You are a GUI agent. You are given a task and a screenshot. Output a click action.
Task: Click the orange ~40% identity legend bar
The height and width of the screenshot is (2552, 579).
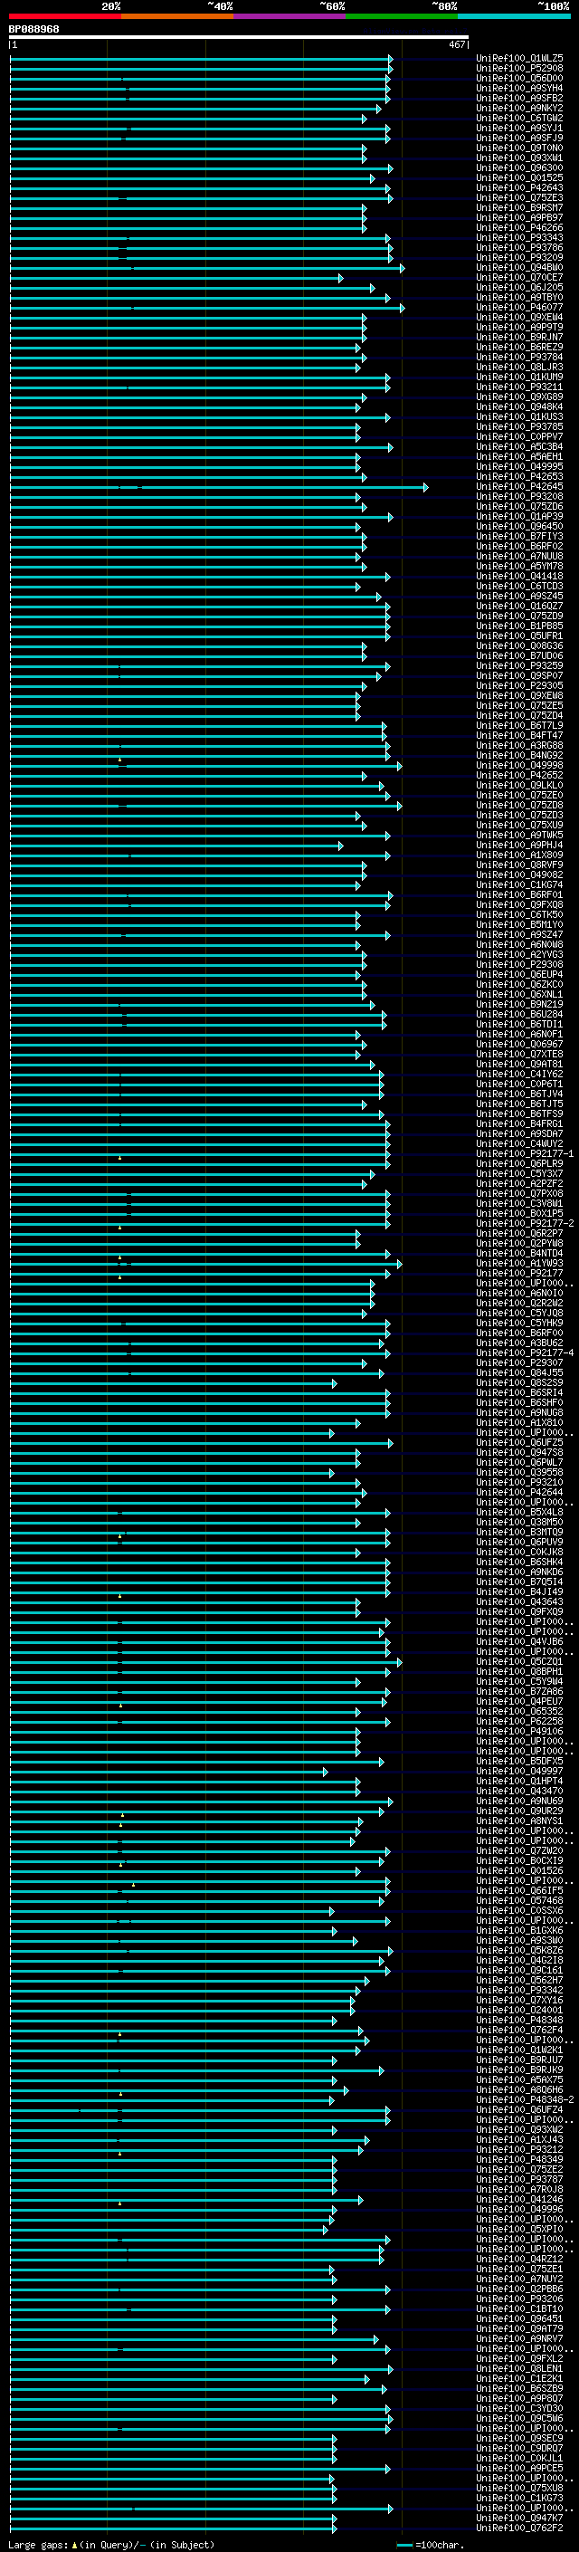178,16
